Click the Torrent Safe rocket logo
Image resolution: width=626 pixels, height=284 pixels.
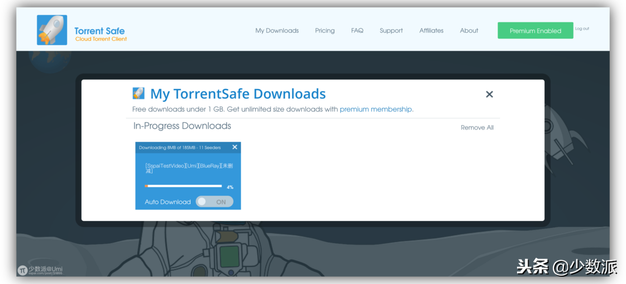click(52, 30)
